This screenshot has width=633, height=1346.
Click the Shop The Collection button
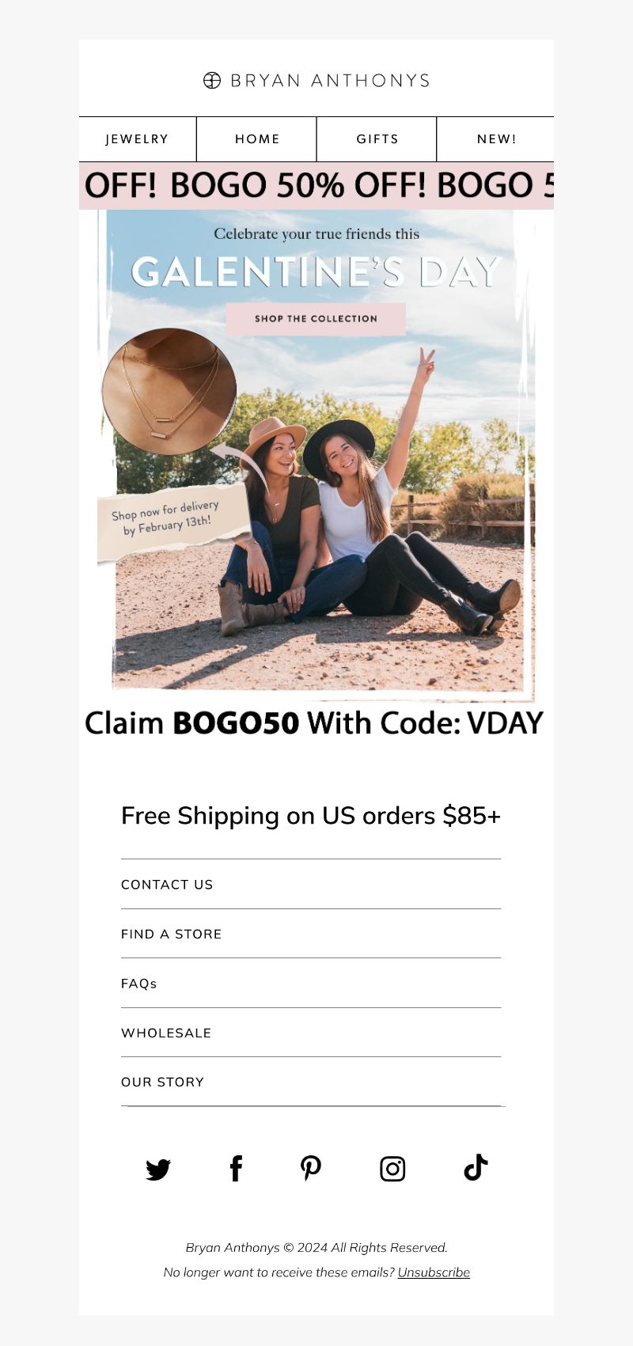[316, 318]
